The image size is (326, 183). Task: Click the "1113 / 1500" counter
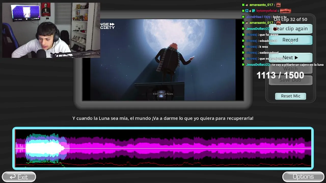click(280, 75)
